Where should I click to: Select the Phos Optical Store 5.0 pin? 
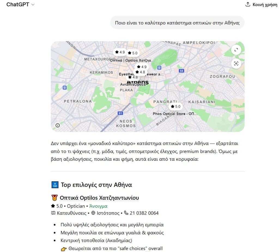pyautogui.click(x=175, y=107)
